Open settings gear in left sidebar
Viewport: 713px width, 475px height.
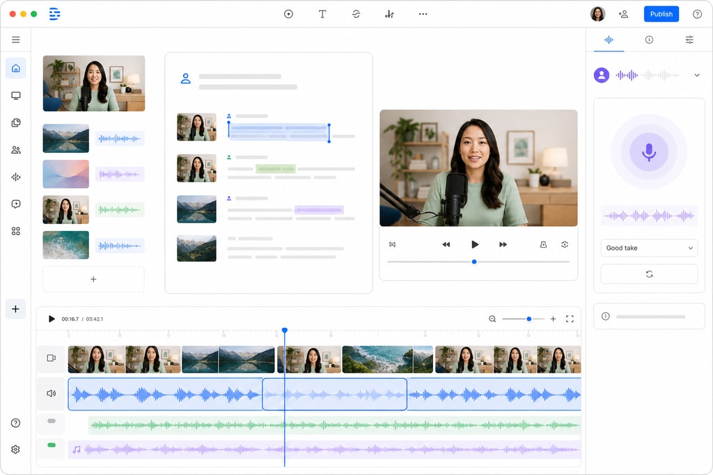[x=15, y=449]
